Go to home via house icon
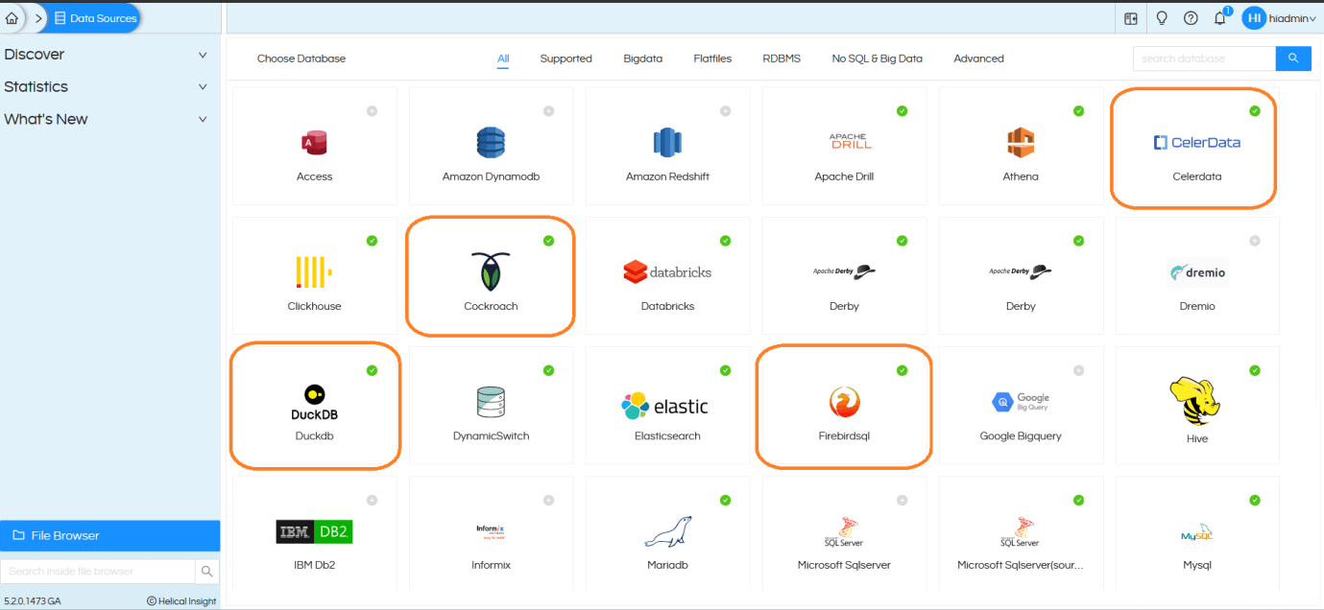The height and width of the screenshot is (610, 1324). click(x=12, y=18)
